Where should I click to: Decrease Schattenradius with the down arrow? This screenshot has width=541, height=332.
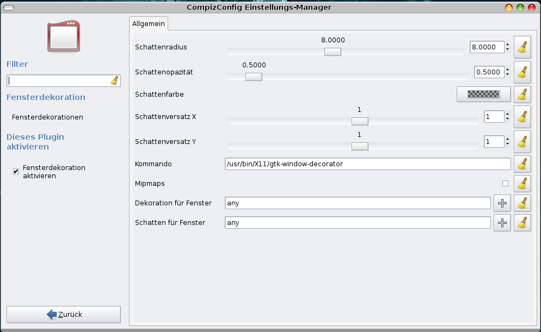tap(507, 49)
